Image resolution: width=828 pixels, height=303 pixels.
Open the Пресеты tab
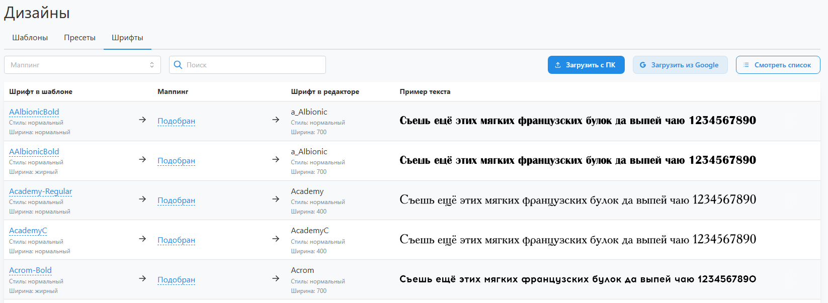coord(79,38)
